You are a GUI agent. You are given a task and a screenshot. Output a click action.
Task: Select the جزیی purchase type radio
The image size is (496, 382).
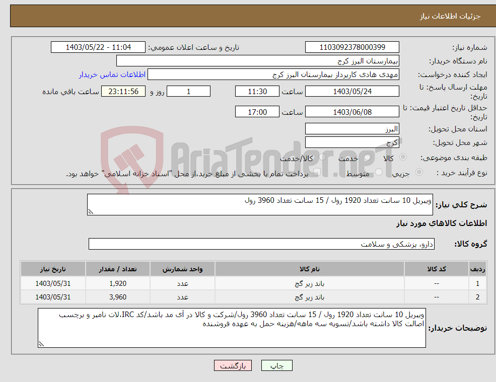pyautogui.click(x=419, y=172)
